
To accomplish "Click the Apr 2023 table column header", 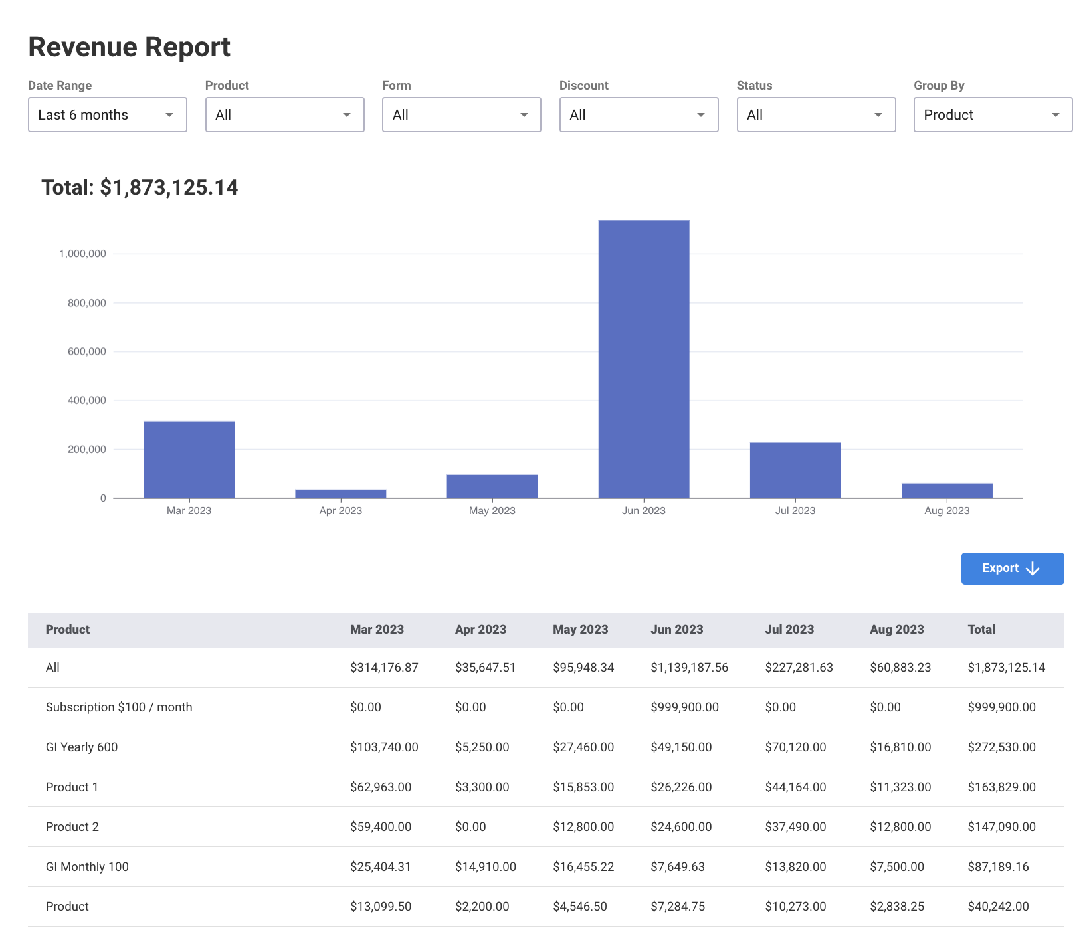I will 480,630.
